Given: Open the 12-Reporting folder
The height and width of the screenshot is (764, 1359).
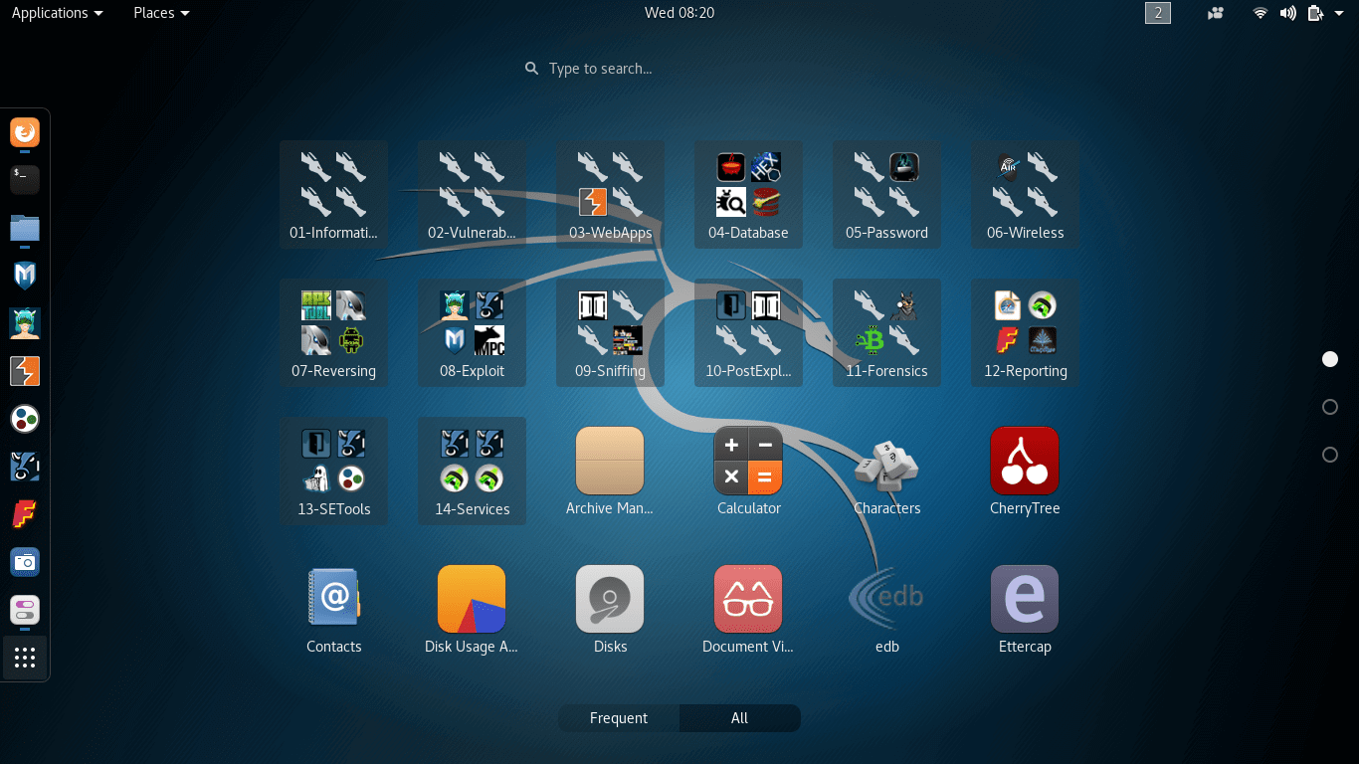Looking at the screenshot, I should point(1025,332).
